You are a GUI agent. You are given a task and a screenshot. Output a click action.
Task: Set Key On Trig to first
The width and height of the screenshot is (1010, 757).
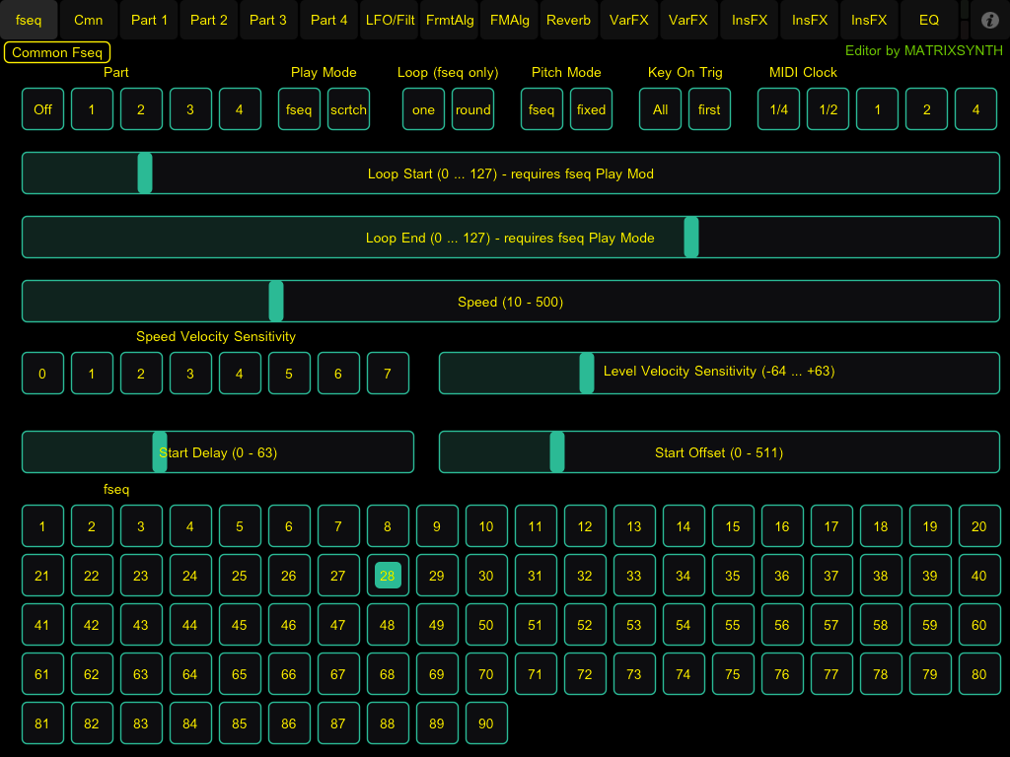click(x=709, y=109)
